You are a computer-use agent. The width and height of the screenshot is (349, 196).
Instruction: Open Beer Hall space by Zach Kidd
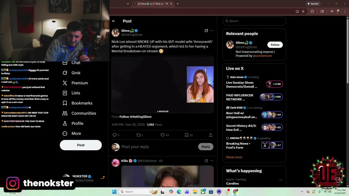pyautogui.click(x=242, y=115)
